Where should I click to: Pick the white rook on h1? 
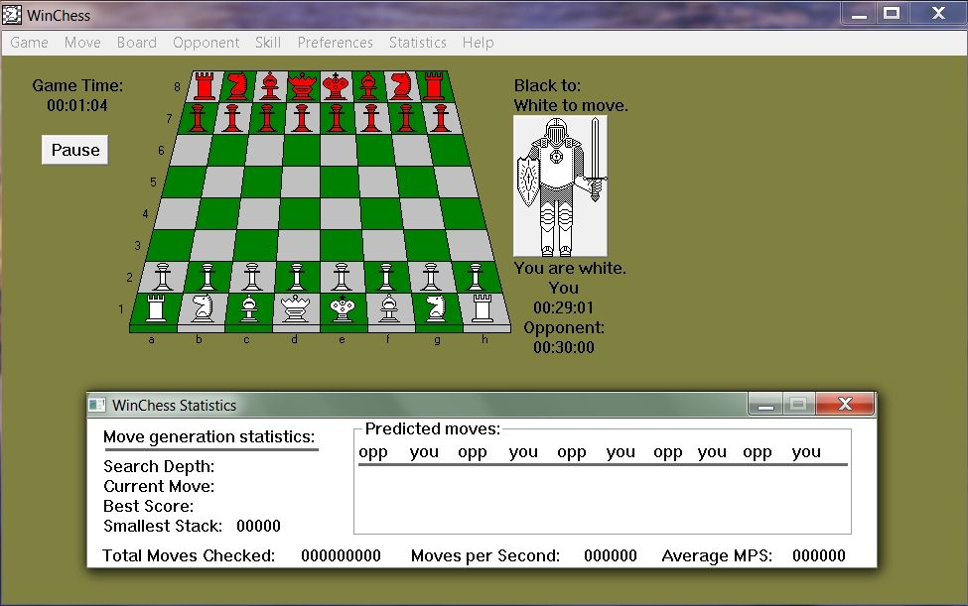[482, 308]
